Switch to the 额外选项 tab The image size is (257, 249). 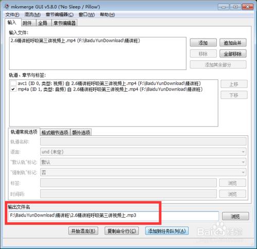(x=81, y=132)
